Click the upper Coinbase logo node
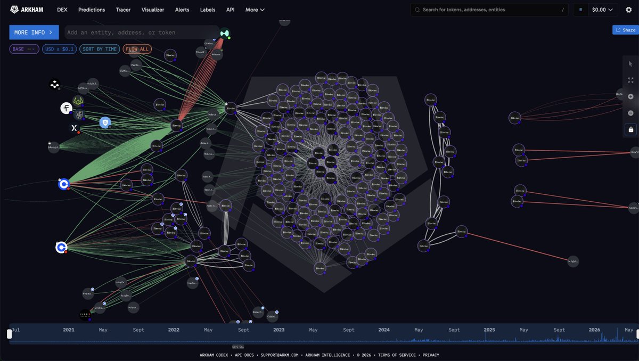Image resolution: width=639 pixels, height=361 pixels. 64,184
